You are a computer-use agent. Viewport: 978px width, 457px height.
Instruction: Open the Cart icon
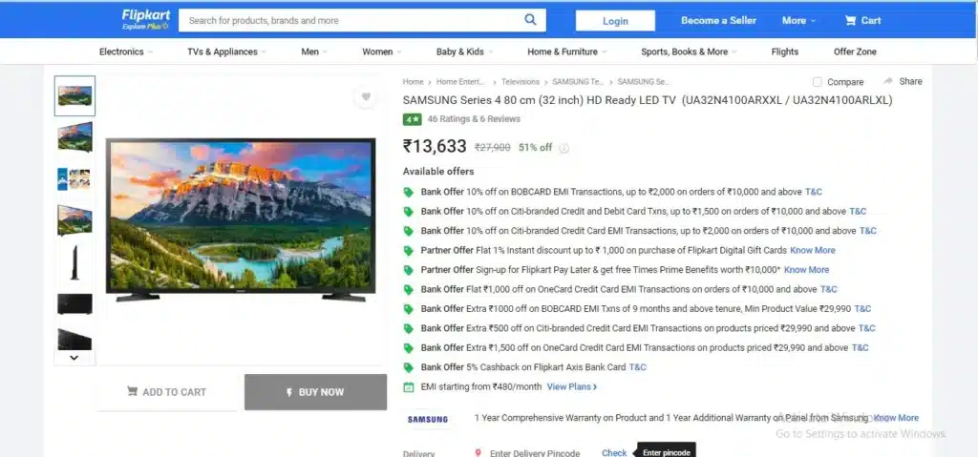pos(850,21)
